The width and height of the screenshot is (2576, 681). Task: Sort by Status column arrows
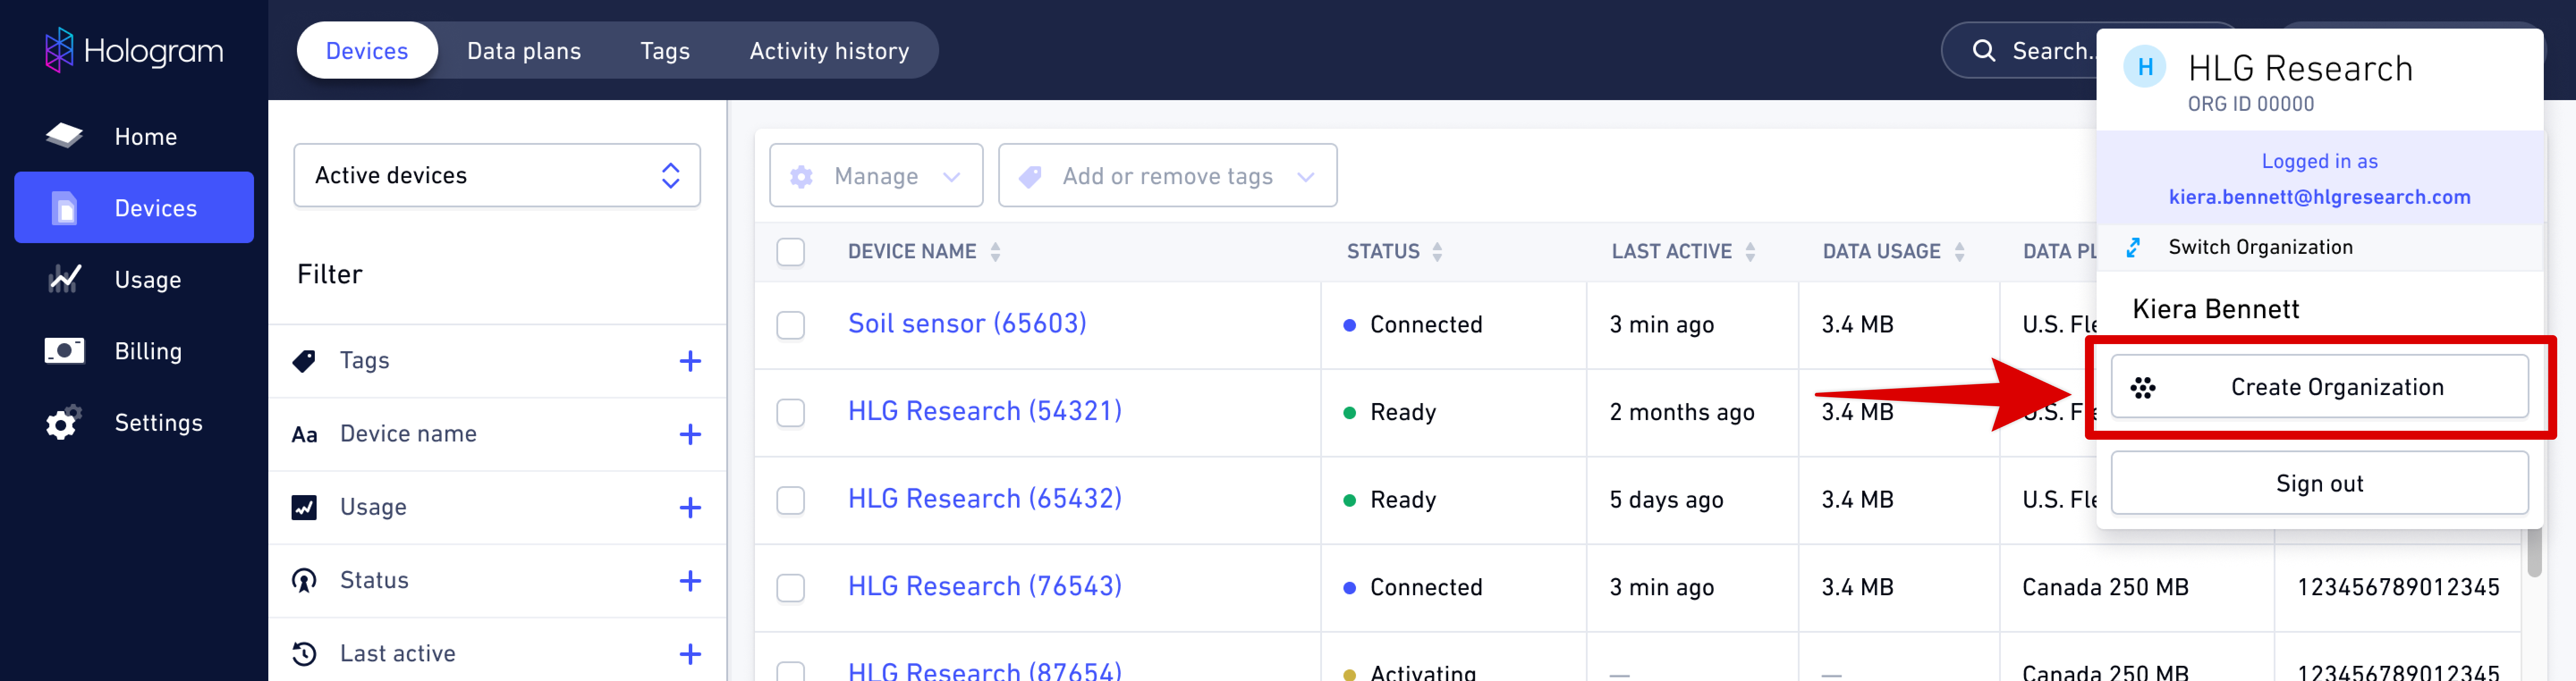click(1437, 252)
